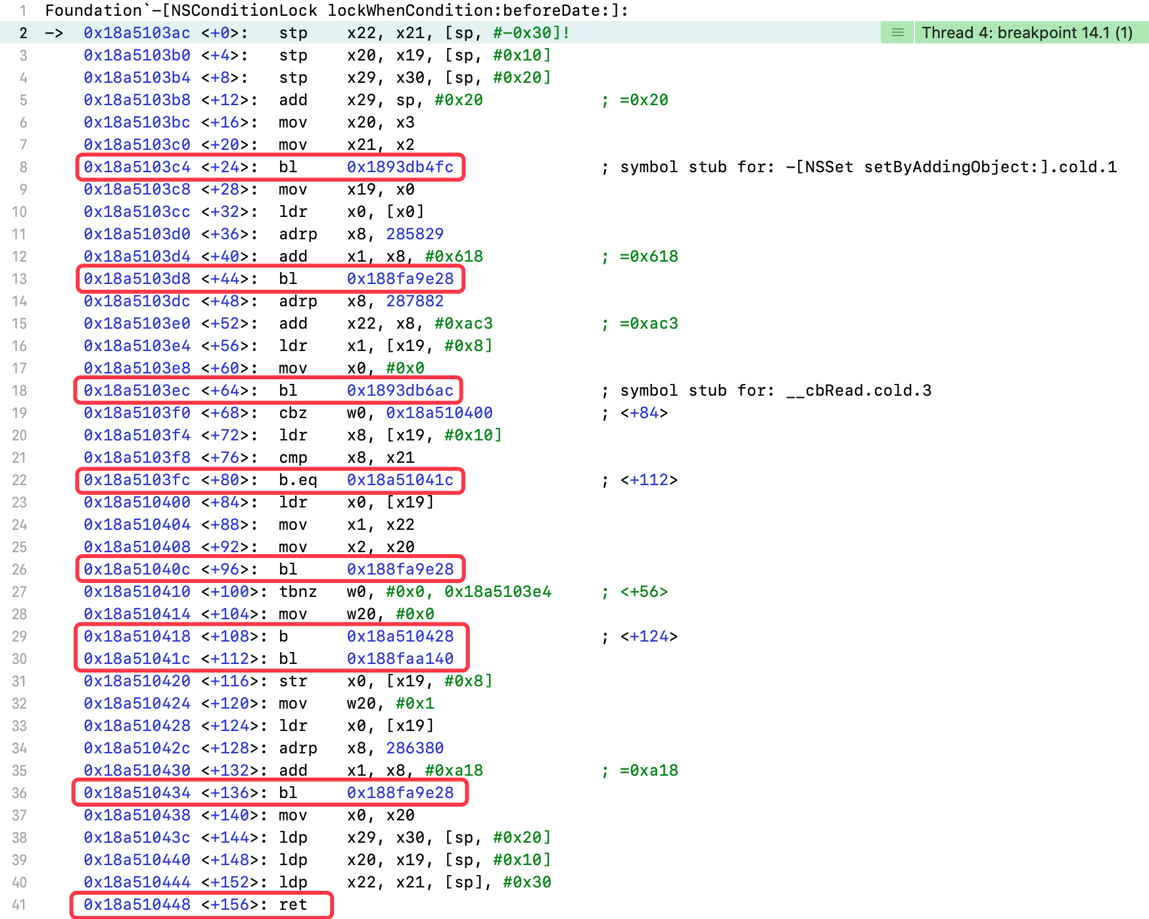Click line number 8 in the gutter
The image size is (1149, 919).
point(24,167)
